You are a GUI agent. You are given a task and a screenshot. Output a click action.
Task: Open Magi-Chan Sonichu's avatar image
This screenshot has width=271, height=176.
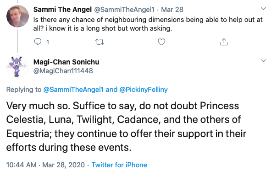pyautogui.click(x=17, y=66)
